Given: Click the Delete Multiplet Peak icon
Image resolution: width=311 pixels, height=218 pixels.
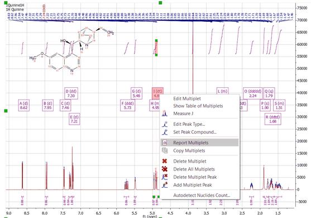Looking at the screenshot, I should point(165,177).
